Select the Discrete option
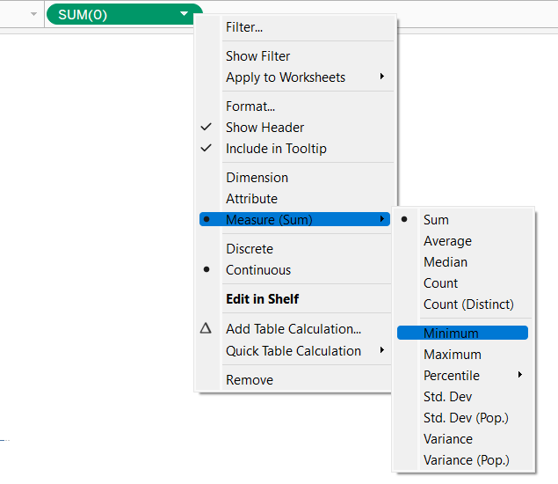The width and height of the screenshot is (558, 484). 250,249
